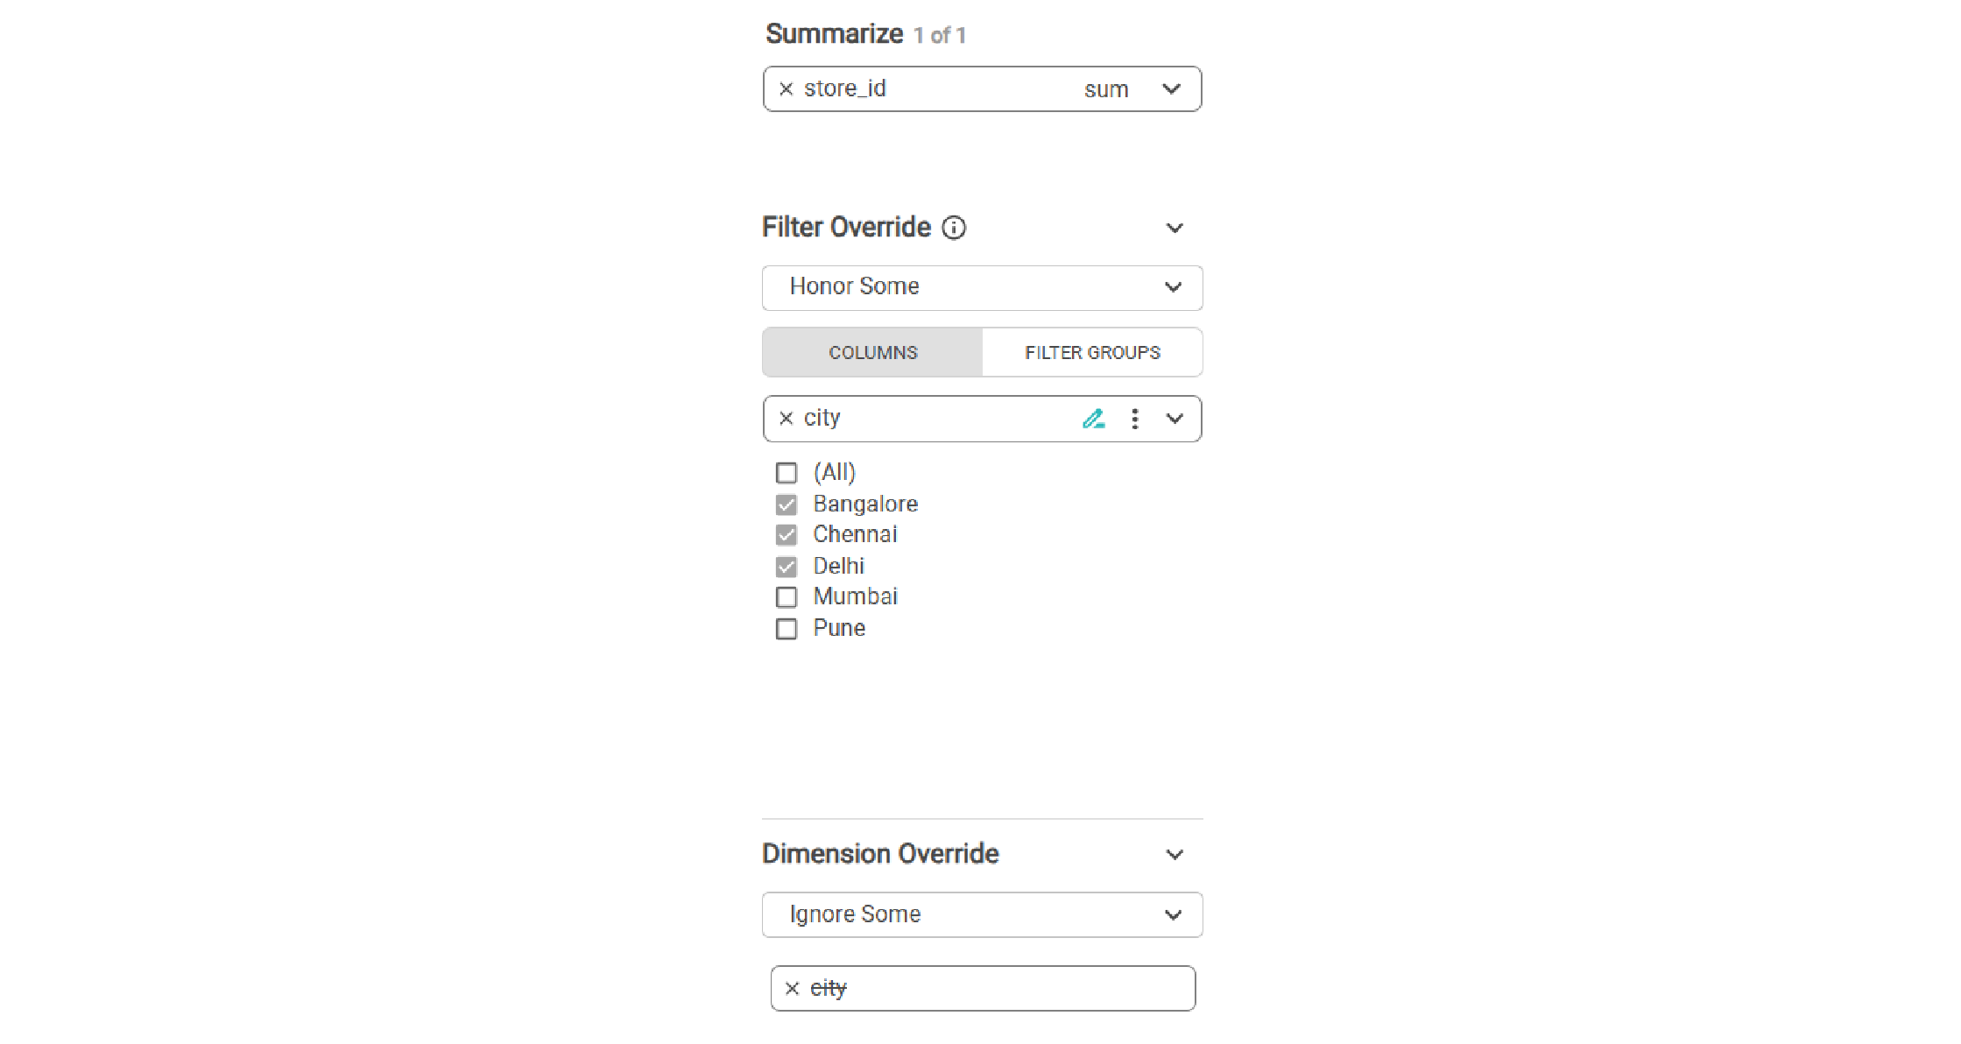This screenshot has height=1044, width=1961.
Task: Click the city filter edit pencil icon
Action: tap(1093, 419)
